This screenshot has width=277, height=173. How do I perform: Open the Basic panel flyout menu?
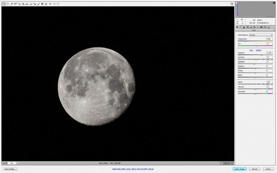click(x=274, y=30)
